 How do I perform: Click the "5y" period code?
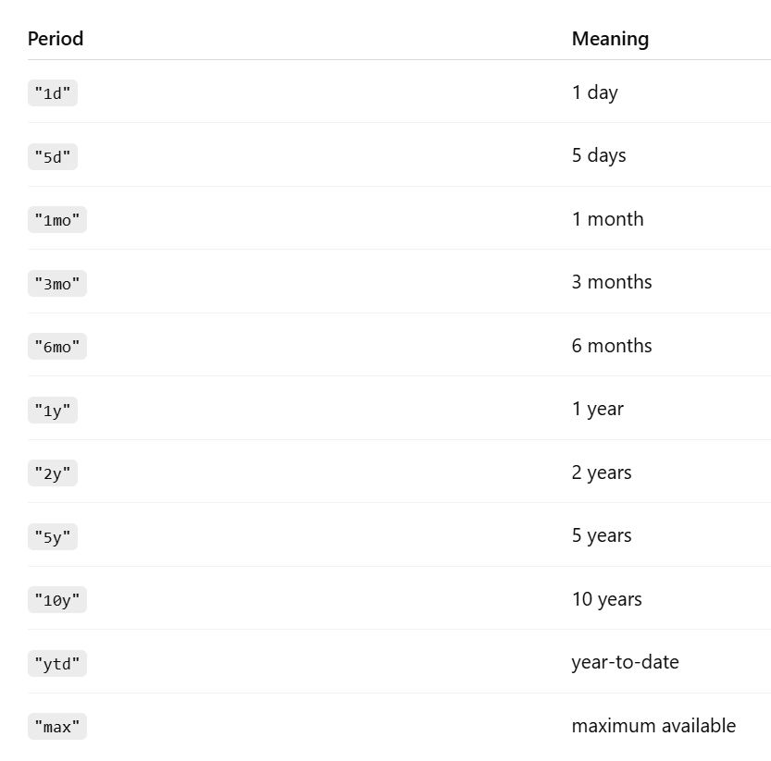pyautogui.click(x=53, y=537)
